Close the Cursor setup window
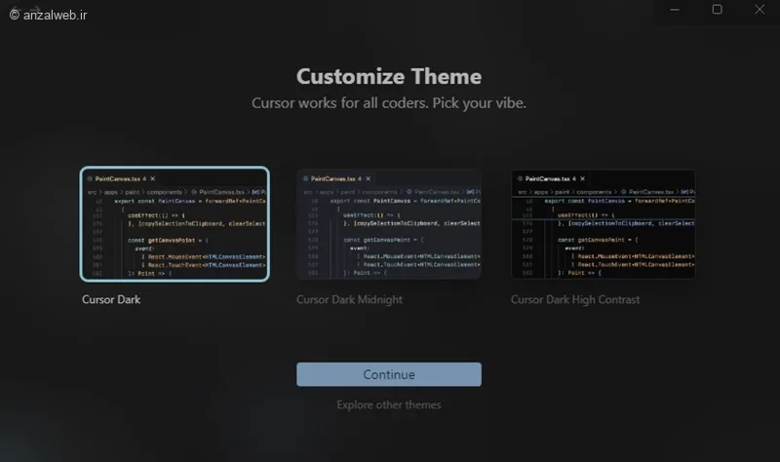The image size is (780, 462). (759, 9)
